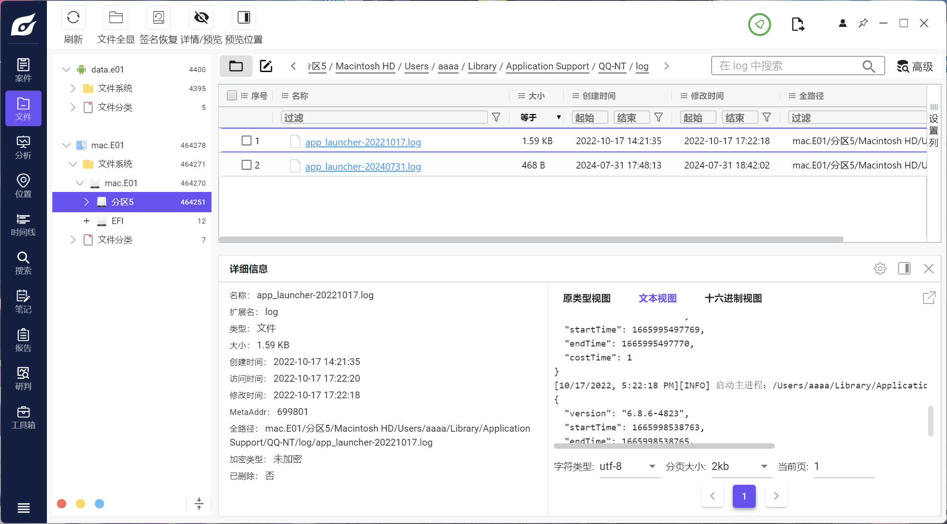Open the 报告 sidebar section
The height and width of the screenshot is (524, 947).
(x=23, y=340)
